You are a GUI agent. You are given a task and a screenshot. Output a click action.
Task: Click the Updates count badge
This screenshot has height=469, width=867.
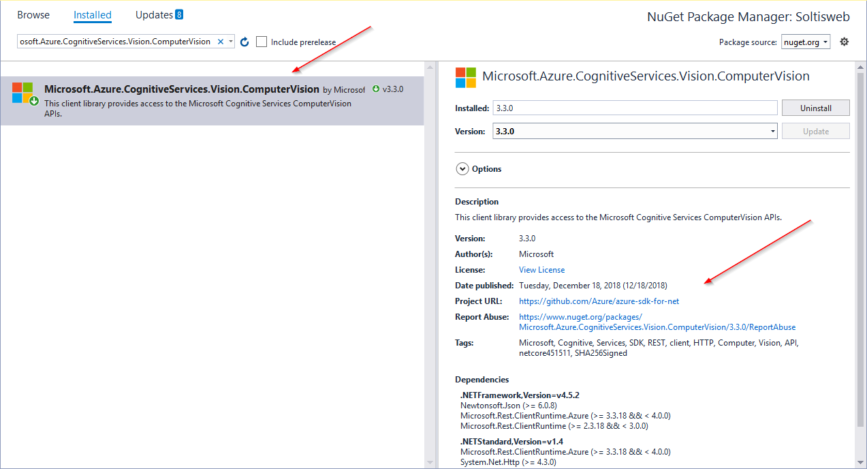click(179, 14)
